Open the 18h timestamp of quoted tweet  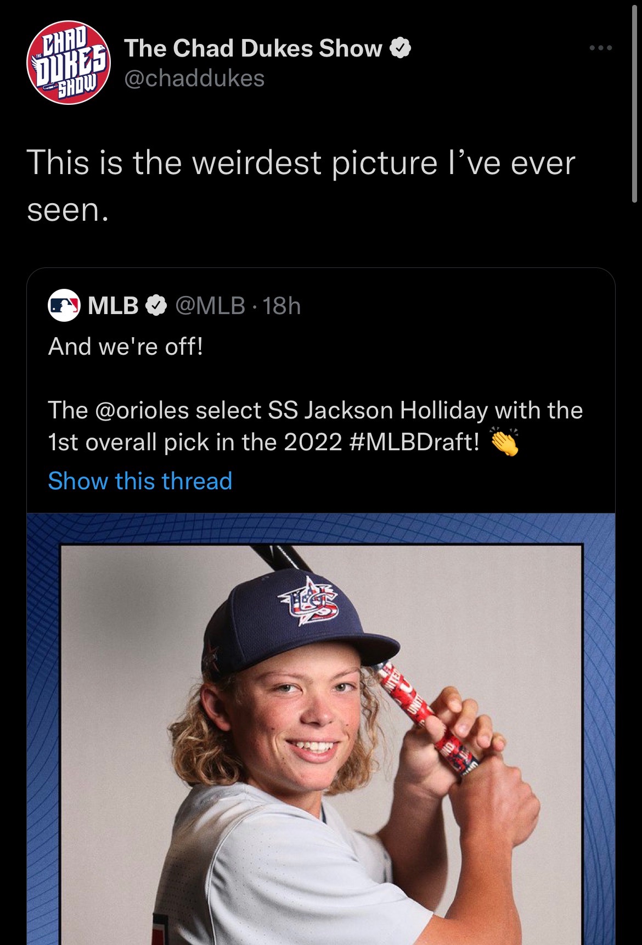pos(281,305)
